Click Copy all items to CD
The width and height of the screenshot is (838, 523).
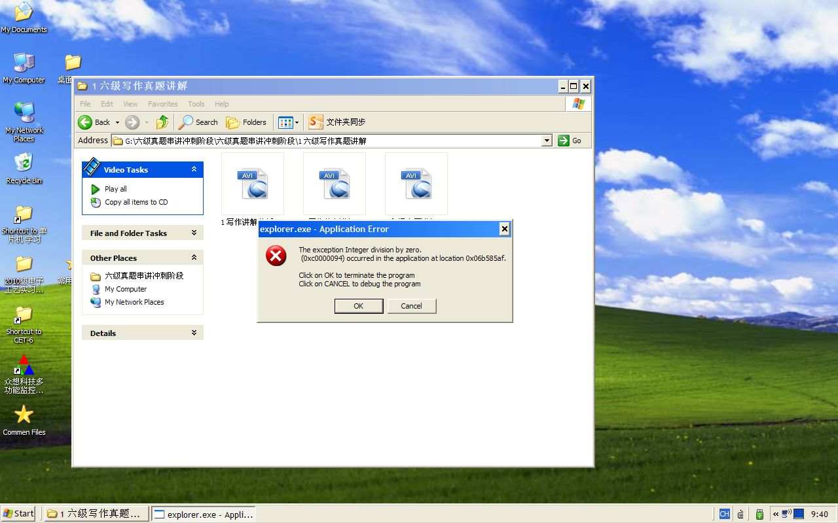coord(136,202)
